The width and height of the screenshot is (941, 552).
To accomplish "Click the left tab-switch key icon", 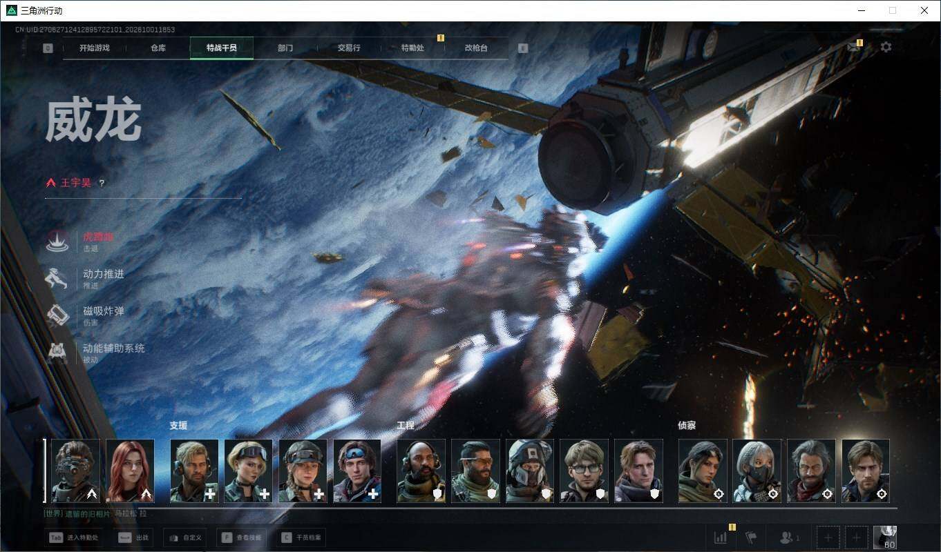I will tap(48, 48).
